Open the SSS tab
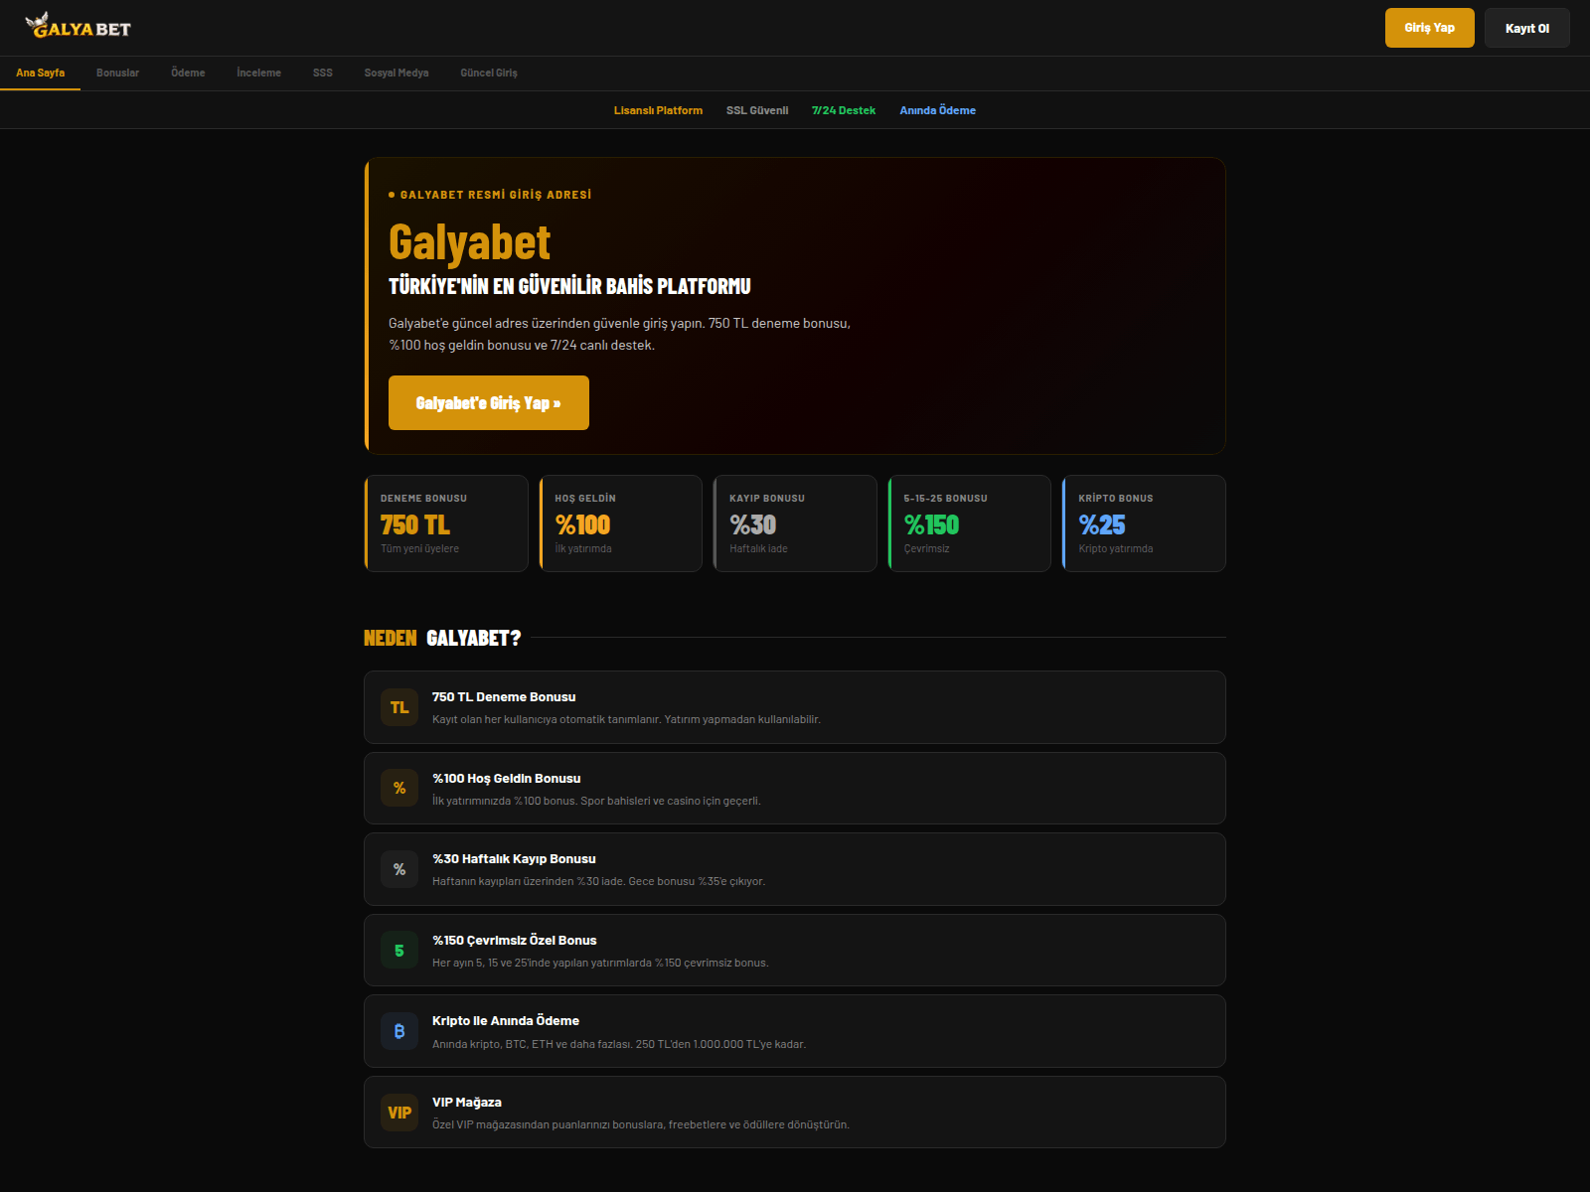1590x1192 pixels. coord(323,73)
